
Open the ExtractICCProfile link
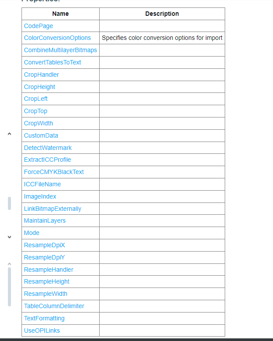[47, 160]
